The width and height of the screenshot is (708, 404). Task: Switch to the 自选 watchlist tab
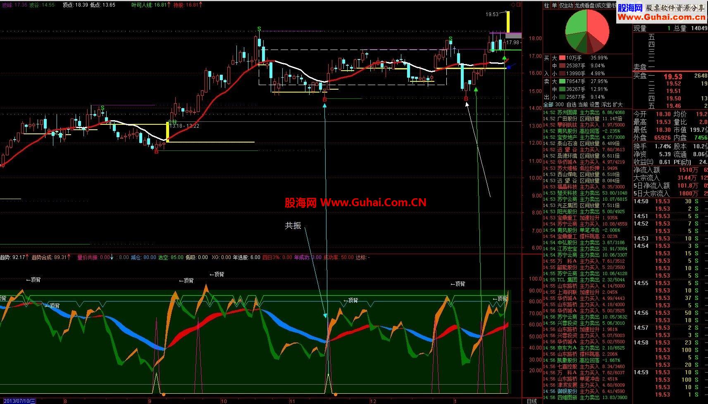point(571,105)
